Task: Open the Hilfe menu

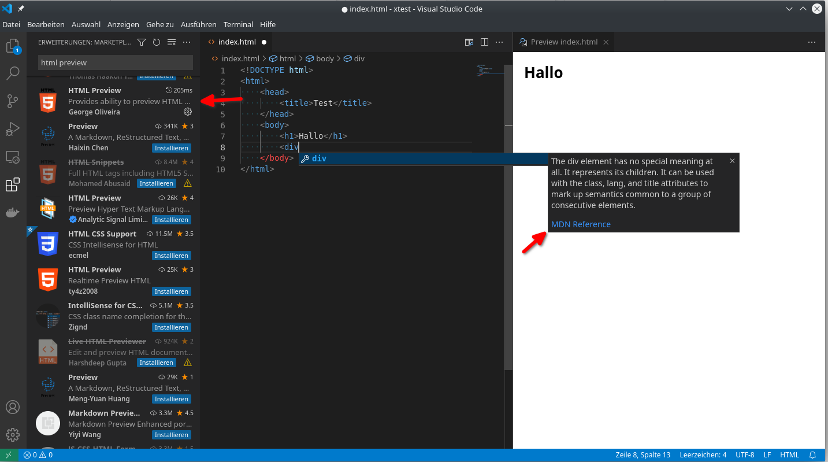Action: tap(268, 24)
